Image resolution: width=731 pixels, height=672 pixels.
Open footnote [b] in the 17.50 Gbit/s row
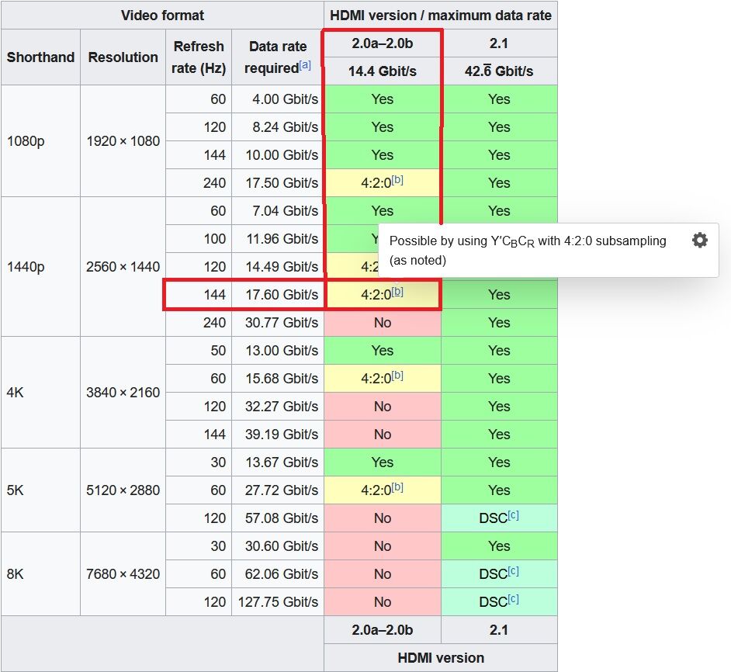(397, 179)
